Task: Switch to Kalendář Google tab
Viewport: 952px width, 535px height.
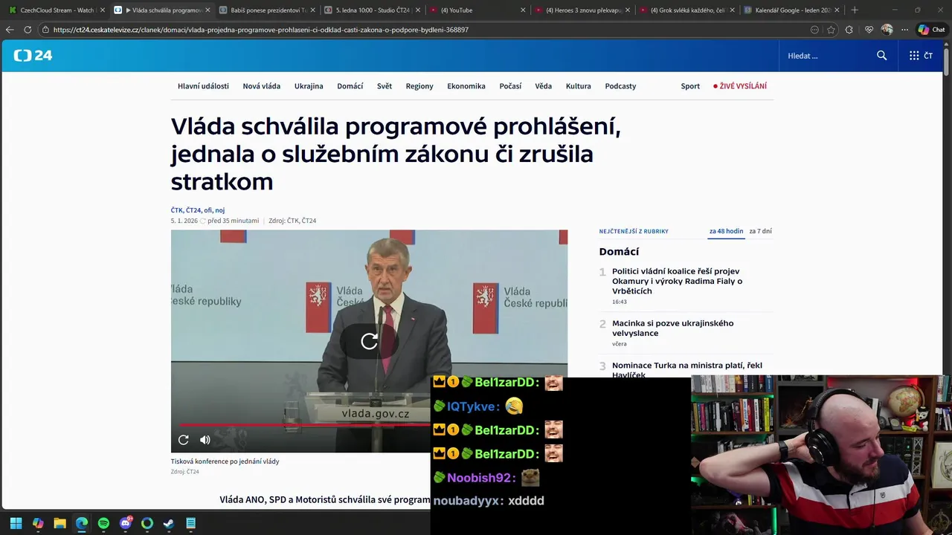Action: pyautogui.click(x=792, y=10)
